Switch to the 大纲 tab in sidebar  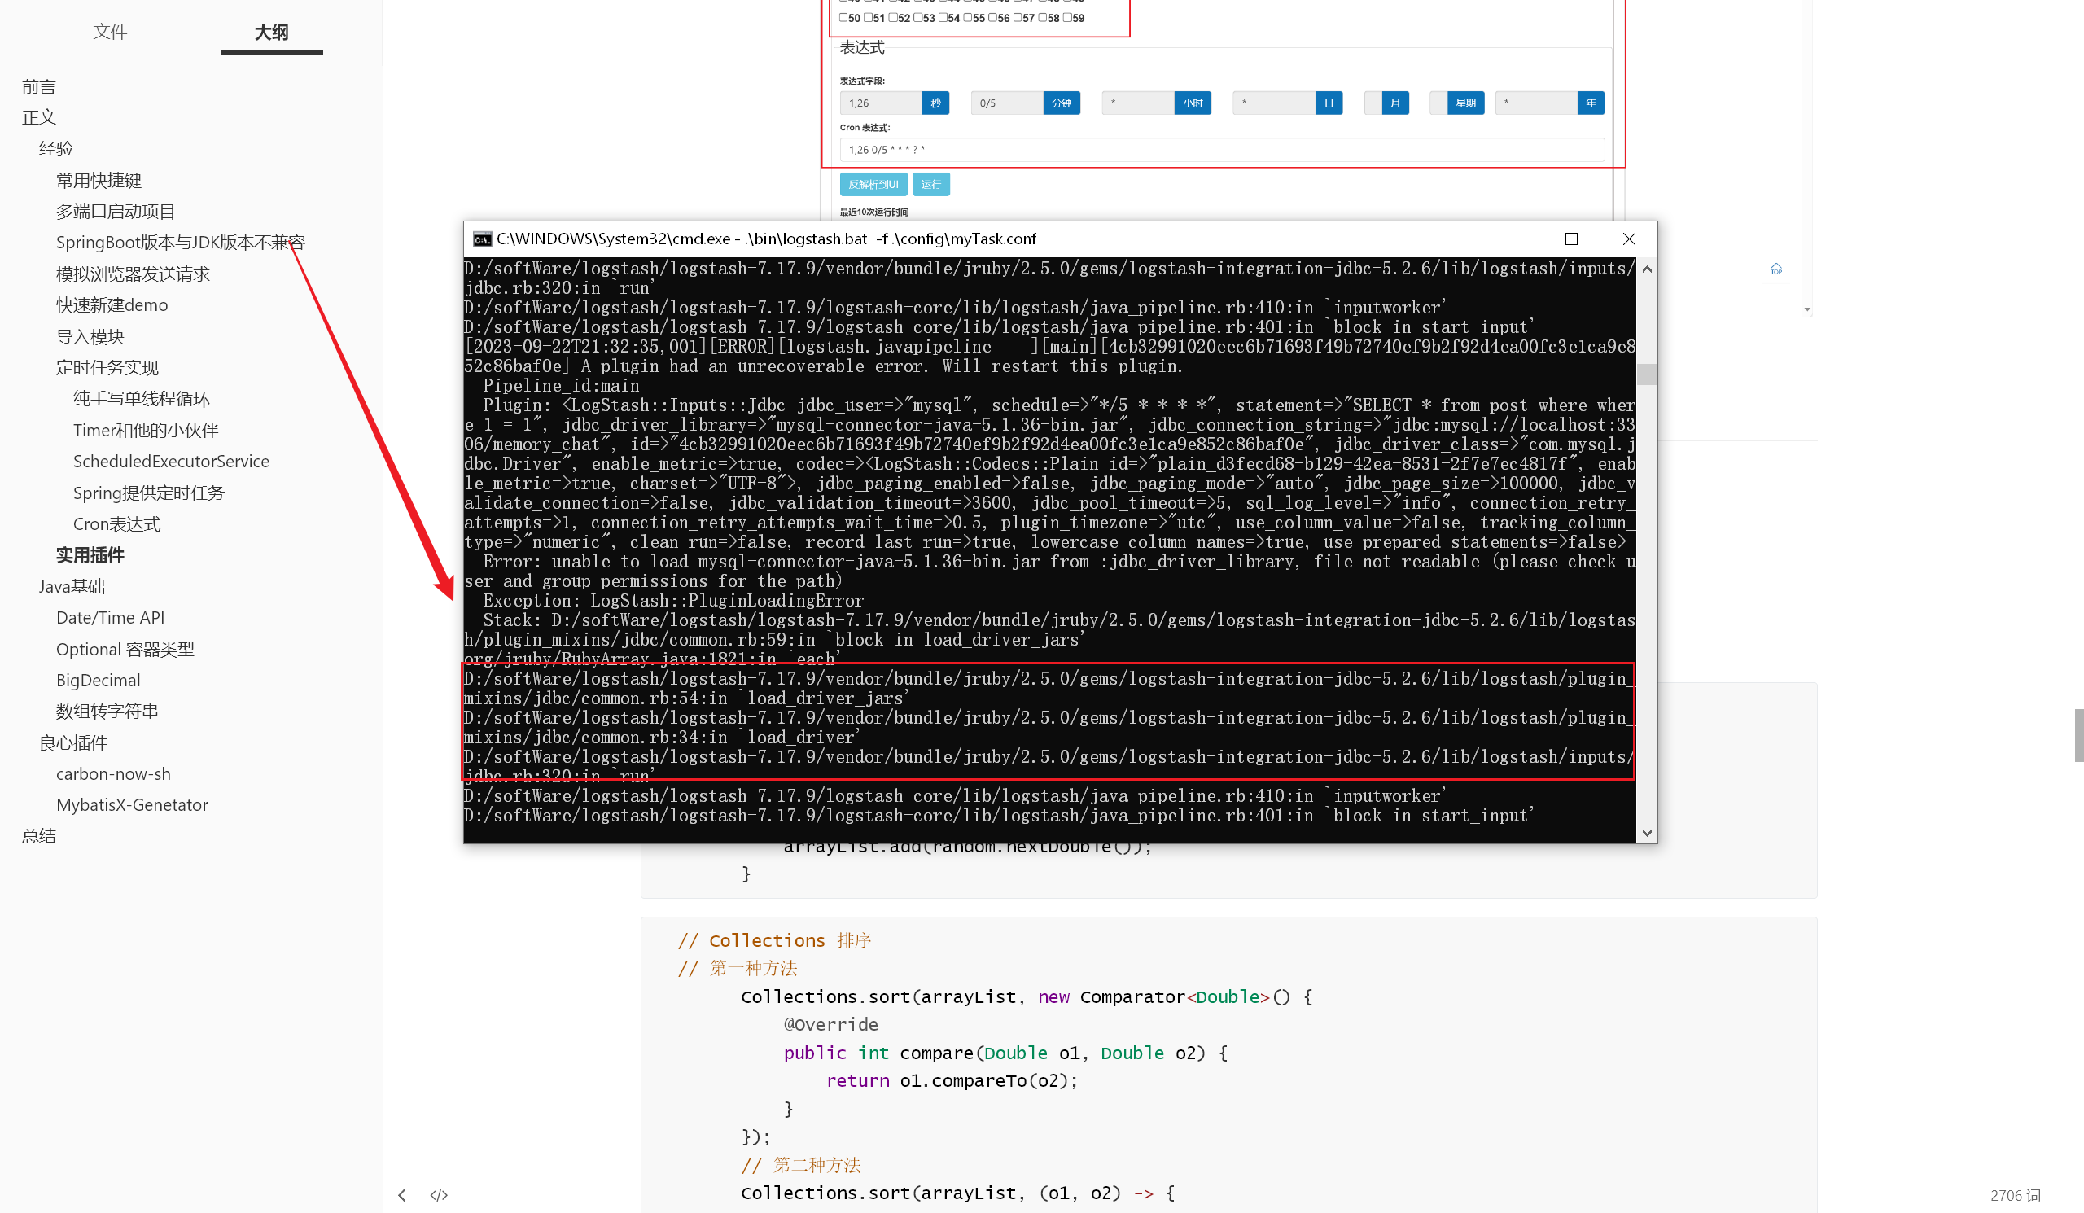click(271, 33)
